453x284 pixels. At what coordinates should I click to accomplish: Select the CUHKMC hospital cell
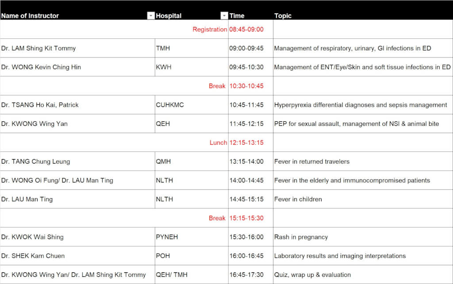tap(170, 105)
